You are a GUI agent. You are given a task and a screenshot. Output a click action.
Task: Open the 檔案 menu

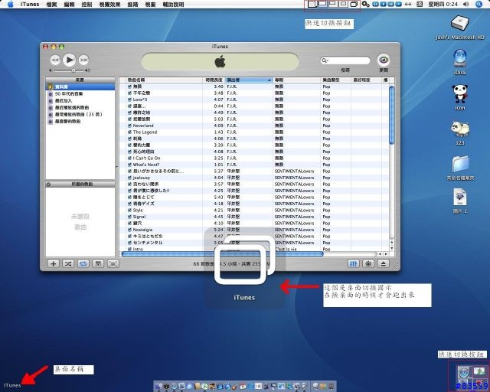point(51,5)
